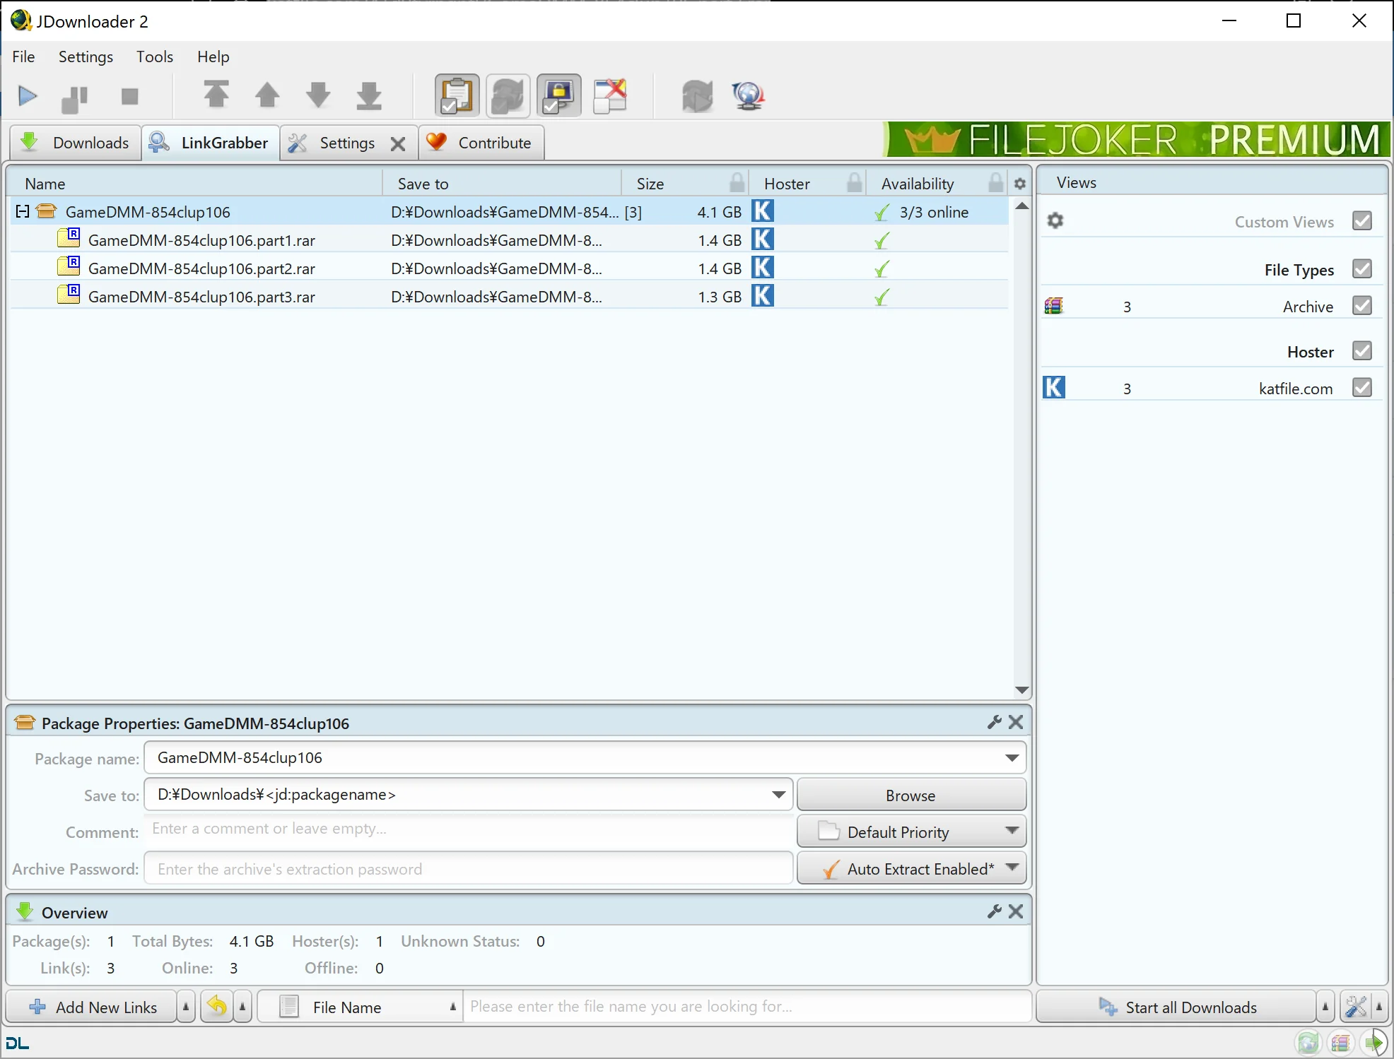Click the clear LinkGrabber list icon
Image resolution: width=1394 pixels, height=1059 pixels.
click(611, 95)
